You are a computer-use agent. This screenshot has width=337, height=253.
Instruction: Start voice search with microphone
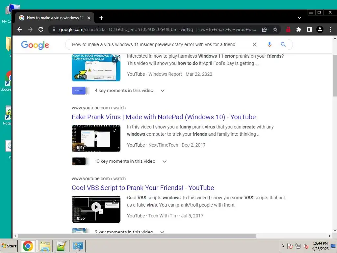point(270,44)
